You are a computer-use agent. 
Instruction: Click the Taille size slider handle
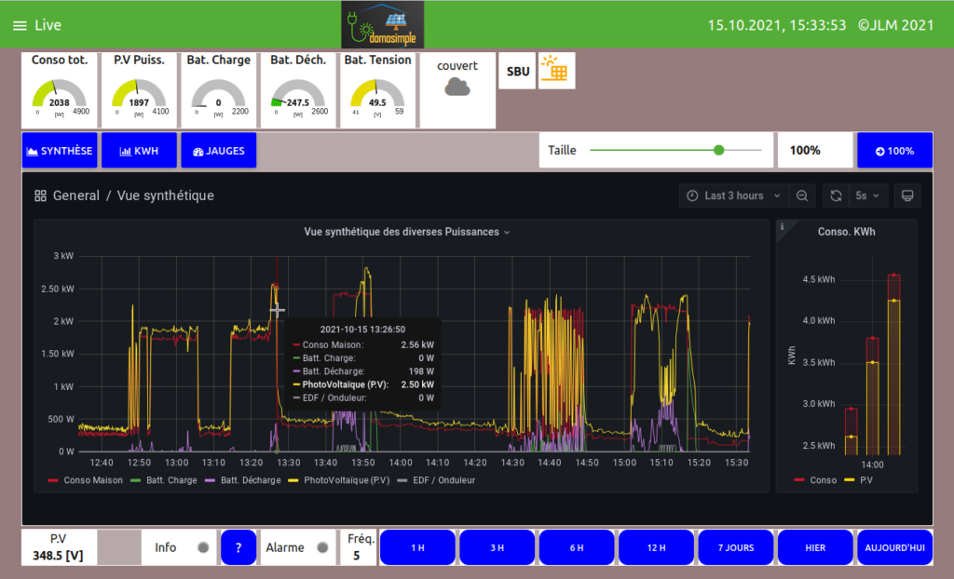718,150
